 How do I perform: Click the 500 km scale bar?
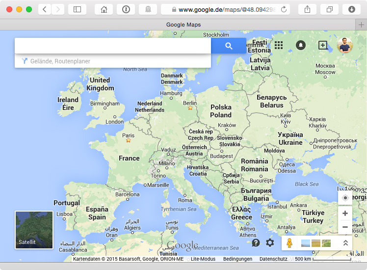tap(323, 259)
